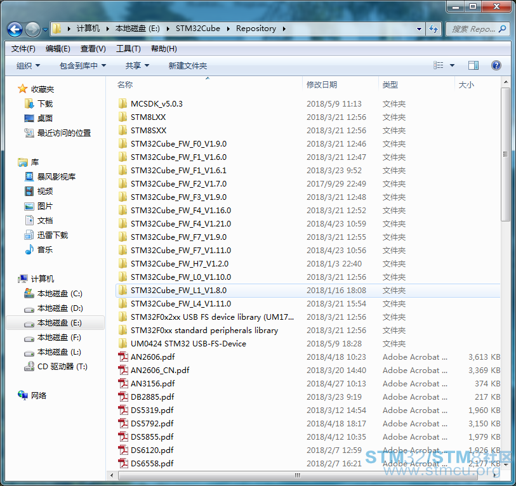
Task: Select the AN2606.pdf file icon
Action: (123, 357)
